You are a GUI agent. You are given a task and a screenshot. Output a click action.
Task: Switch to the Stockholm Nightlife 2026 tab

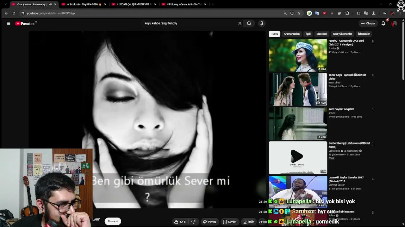[82, 4]
